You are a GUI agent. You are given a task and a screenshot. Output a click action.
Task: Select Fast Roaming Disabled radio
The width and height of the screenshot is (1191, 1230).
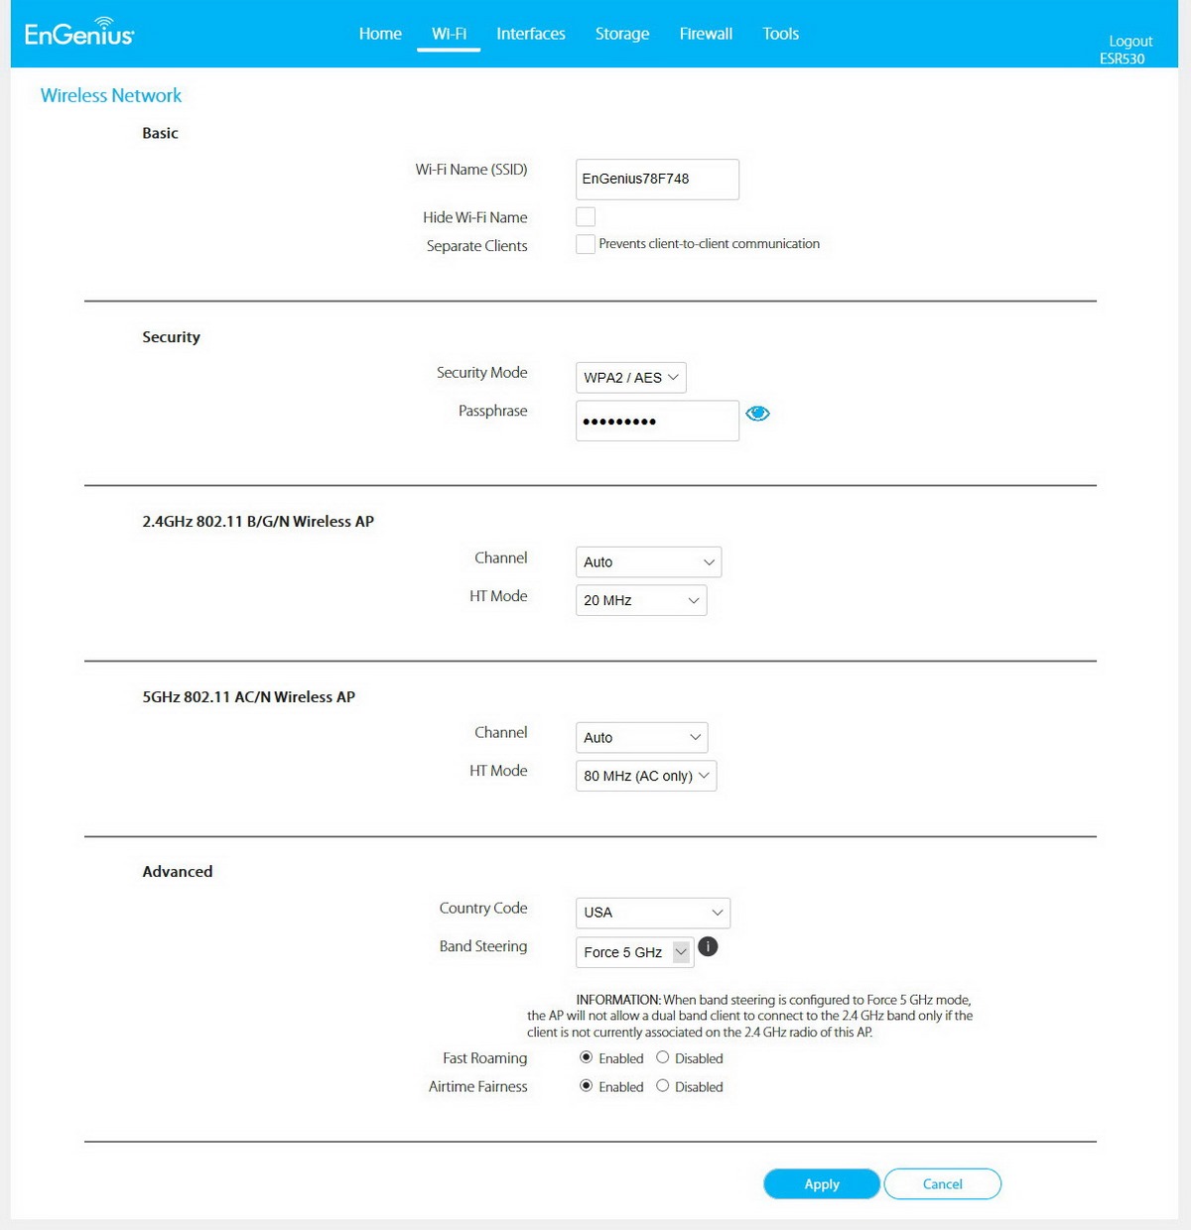pos(662,1057)
